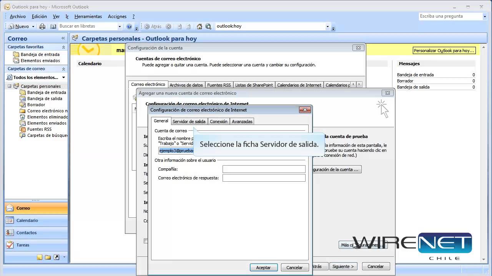Select Elementos eliminados folder
Viewport: 492px width, 276px height.
click(x=44, y=117)
